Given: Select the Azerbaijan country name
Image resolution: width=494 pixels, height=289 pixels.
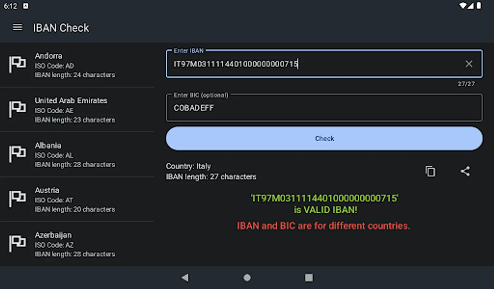Looking at the screenshot, I should click(x=53, y=235).
